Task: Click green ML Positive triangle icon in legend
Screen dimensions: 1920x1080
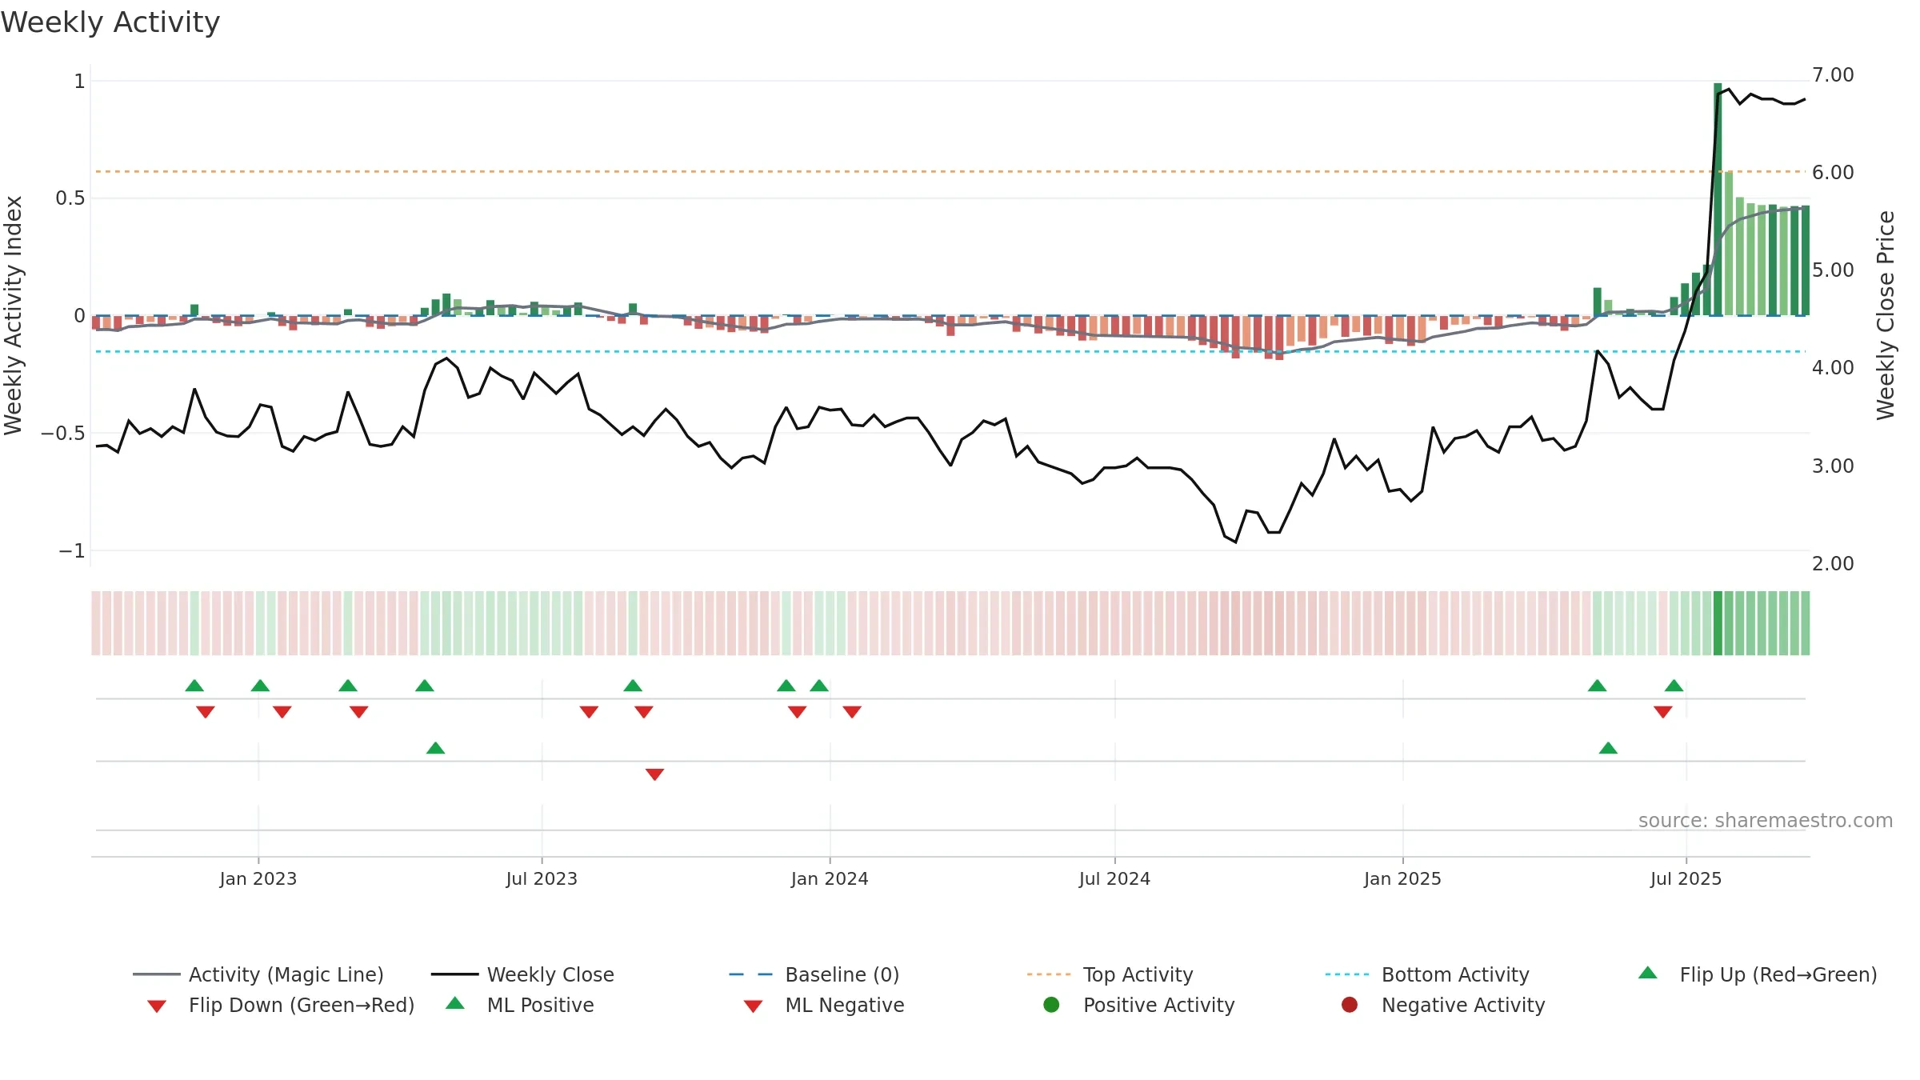Action: coord(455,1003)
